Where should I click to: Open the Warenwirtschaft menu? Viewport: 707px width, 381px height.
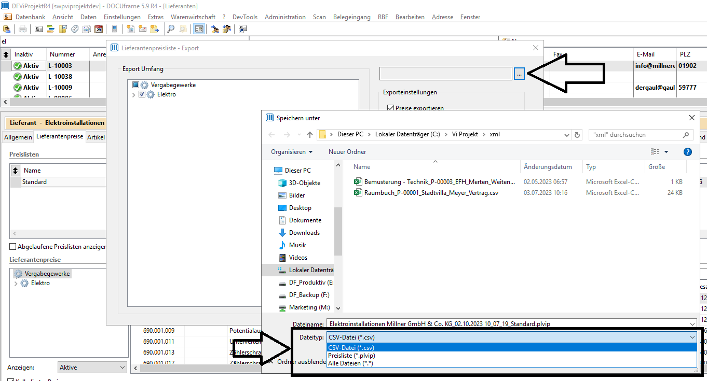(193, 17)
